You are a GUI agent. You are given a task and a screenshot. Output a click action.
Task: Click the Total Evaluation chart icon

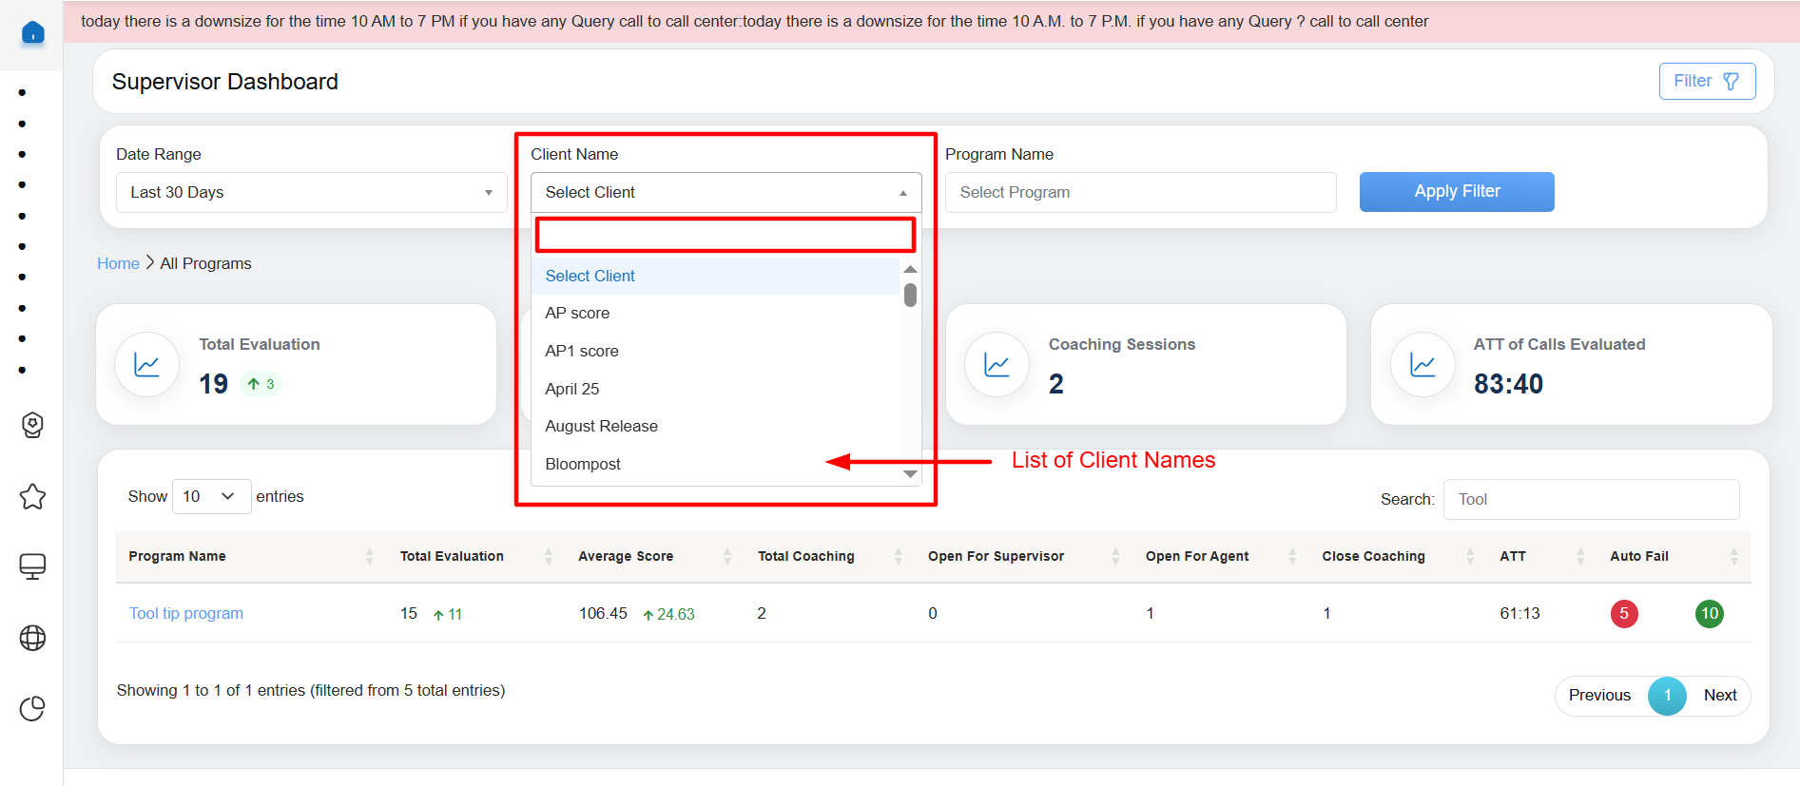(x=147, y=365)
